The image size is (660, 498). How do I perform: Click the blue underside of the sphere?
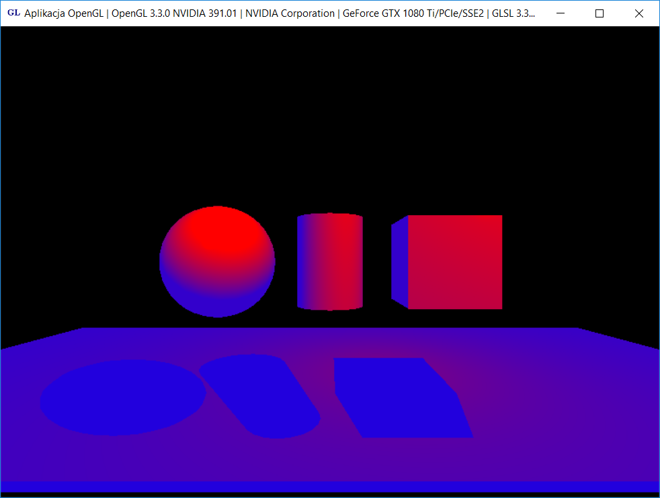[x=216, y=304]
